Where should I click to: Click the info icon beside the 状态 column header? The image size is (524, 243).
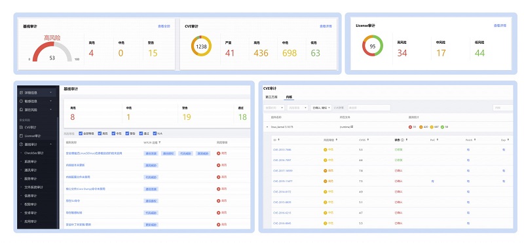[402, 140]
